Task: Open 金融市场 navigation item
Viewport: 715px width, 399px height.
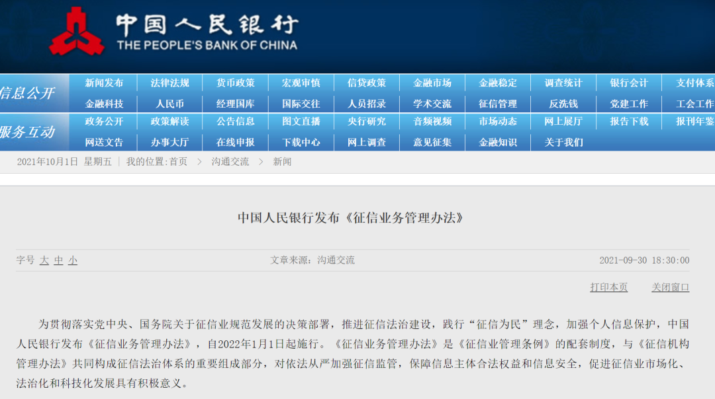Action: click(x=432, y=83)
